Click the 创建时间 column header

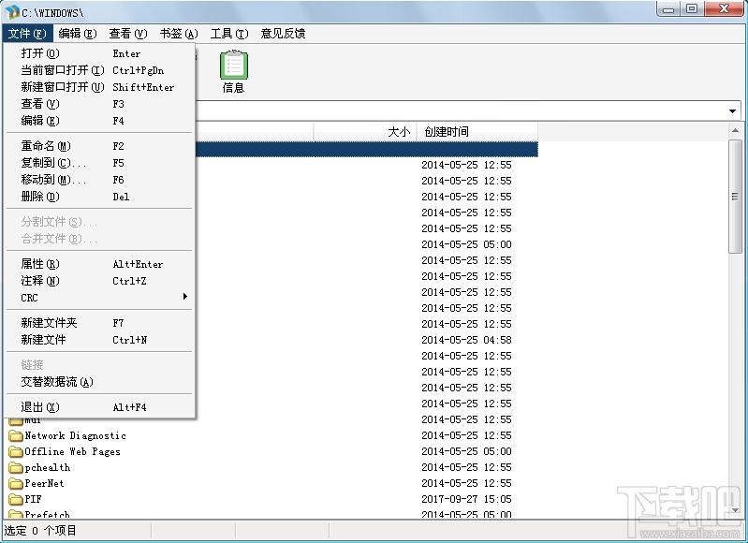point(477,132)
